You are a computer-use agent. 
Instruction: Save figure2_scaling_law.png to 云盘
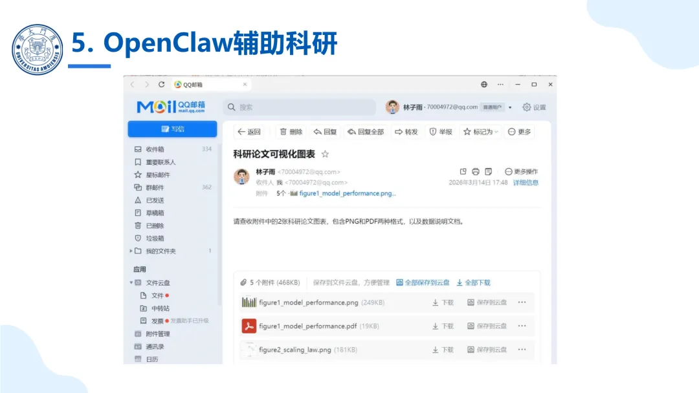pyautogui.click(x=487, y=350)
